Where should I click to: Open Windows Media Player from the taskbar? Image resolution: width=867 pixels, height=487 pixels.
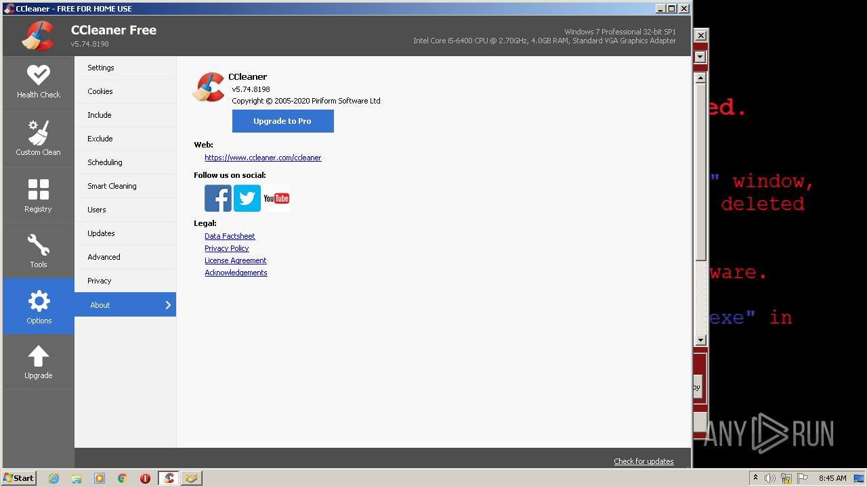click(x=100, y=478)
